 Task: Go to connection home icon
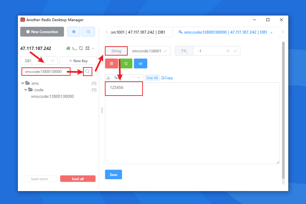68,48
